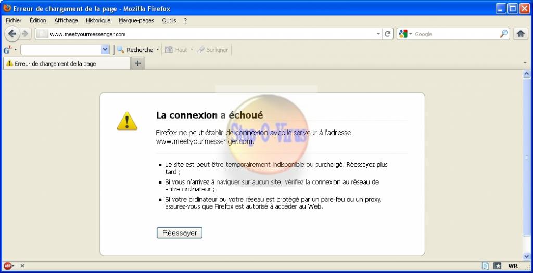
Task: Open a new tab with the plus button
Action: 137,63
